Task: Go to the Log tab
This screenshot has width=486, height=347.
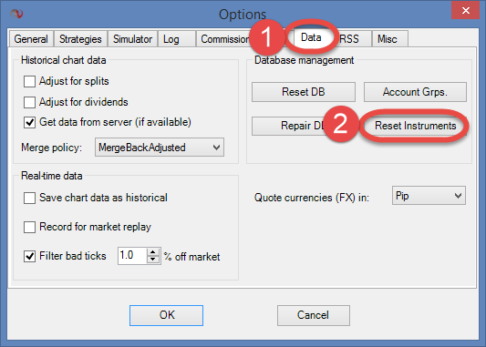Action: (x=177, y=39)
